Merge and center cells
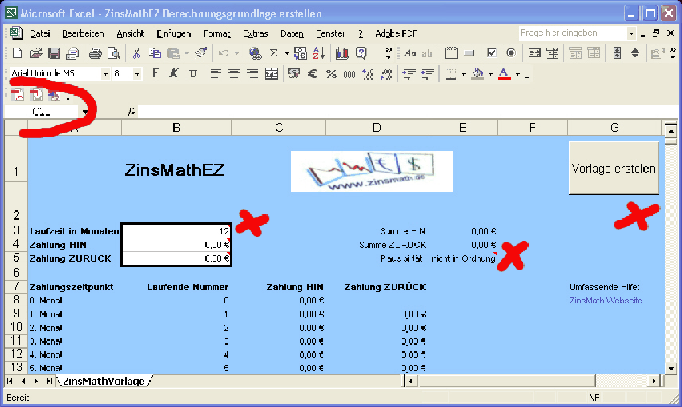Screen dimensions: 682x407 click(271, 74)
